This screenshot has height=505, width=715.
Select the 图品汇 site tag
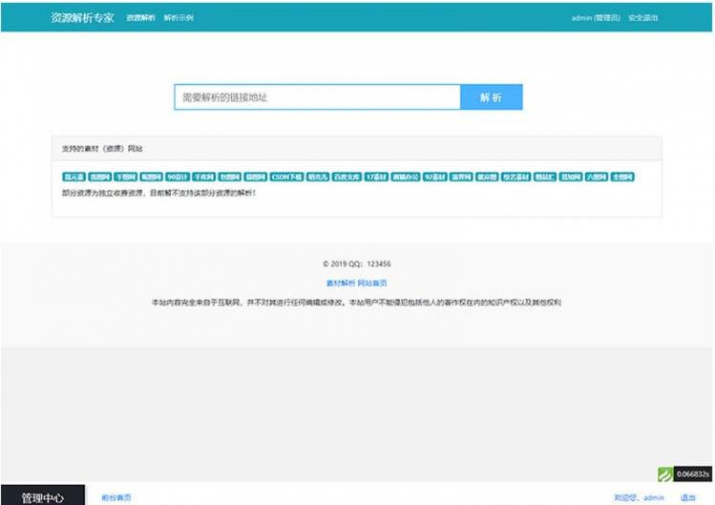coord(544,177)
